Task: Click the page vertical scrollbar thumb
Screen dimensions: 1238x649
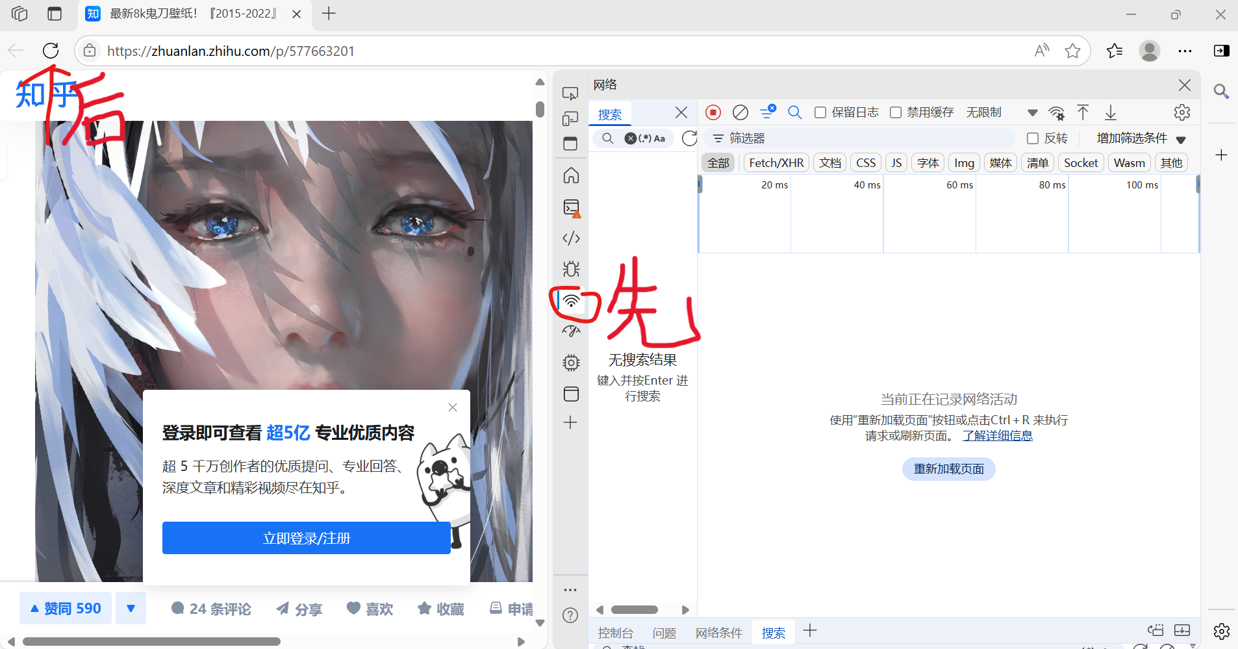Action: coord(540,108)
